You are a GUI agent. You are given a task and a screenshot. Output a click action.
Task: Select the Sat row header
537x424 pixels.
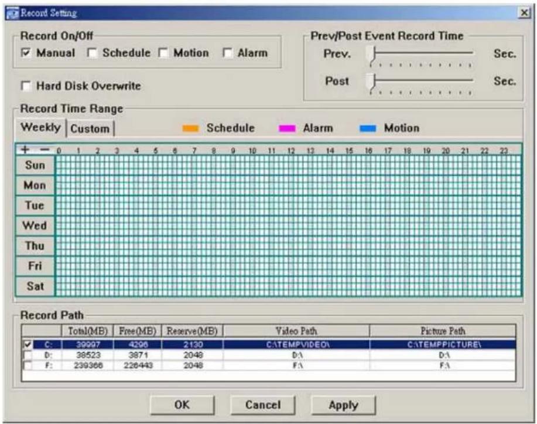35,286
